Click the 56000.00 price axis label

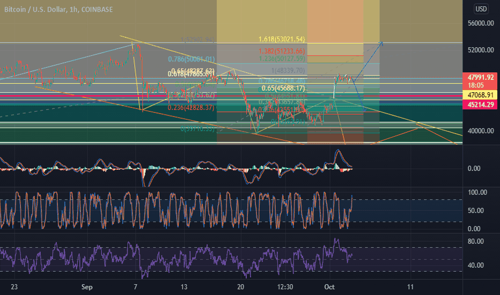pyautogui.click(x=481, y=23)
